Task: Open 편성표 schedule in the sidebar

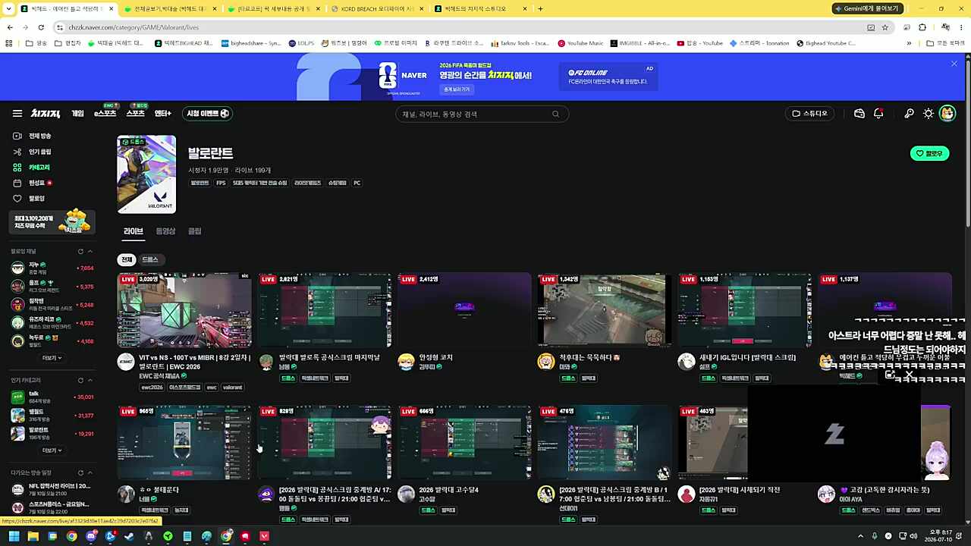Action: point(33,183)
